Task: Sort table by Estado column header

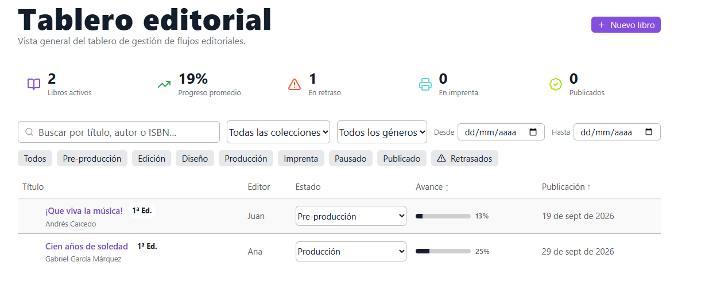Action: [x=308, y=187]
